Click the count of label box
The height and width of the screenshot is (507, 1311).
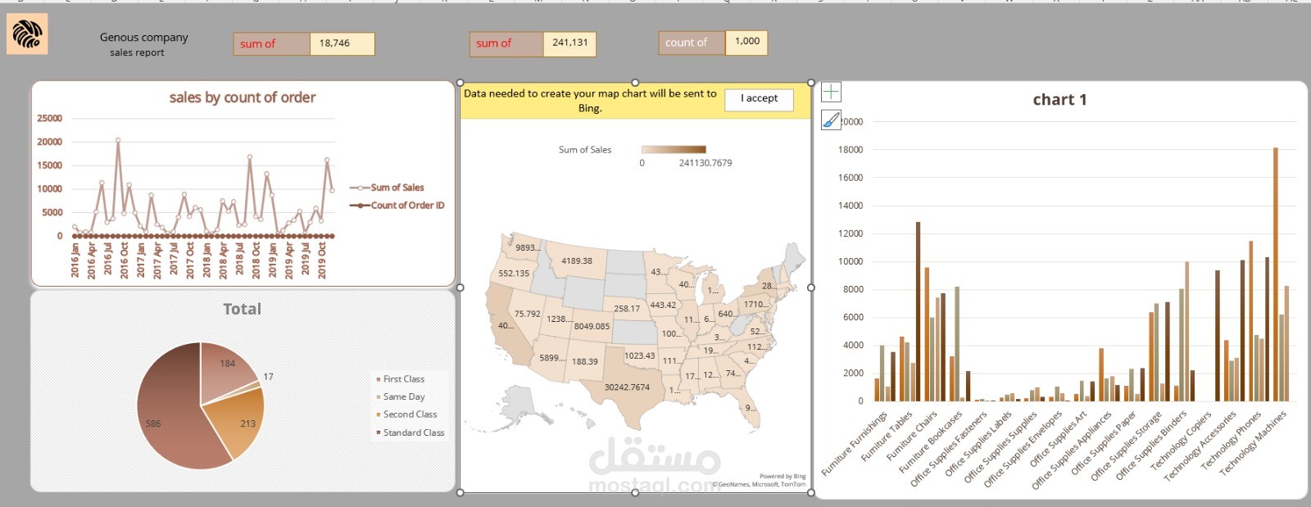tap(692, 43)
